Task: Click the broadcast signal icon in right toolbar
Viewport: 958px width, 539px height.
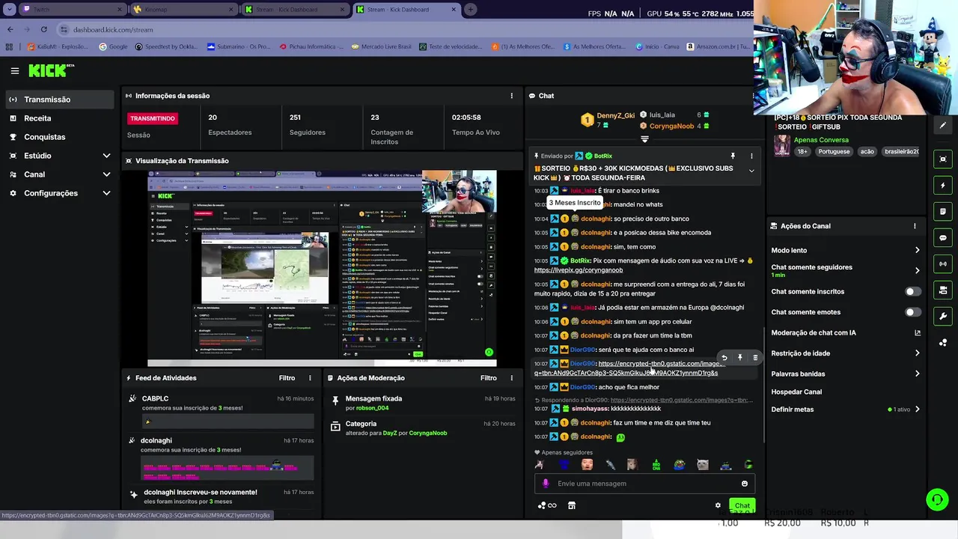Action: (943, 264)
